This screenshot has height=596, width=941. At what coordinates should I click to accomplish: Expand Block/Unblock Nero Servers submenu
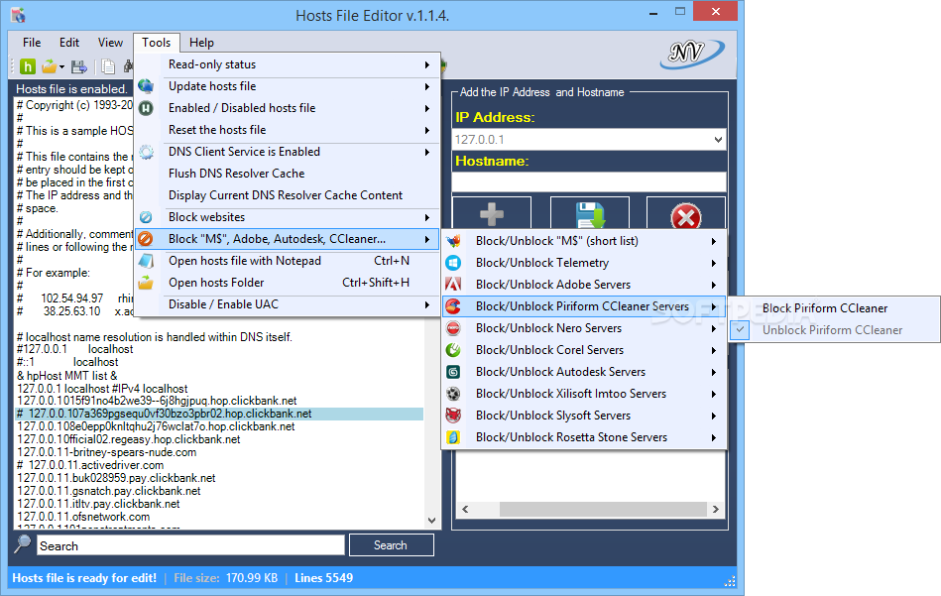[714, 328]
